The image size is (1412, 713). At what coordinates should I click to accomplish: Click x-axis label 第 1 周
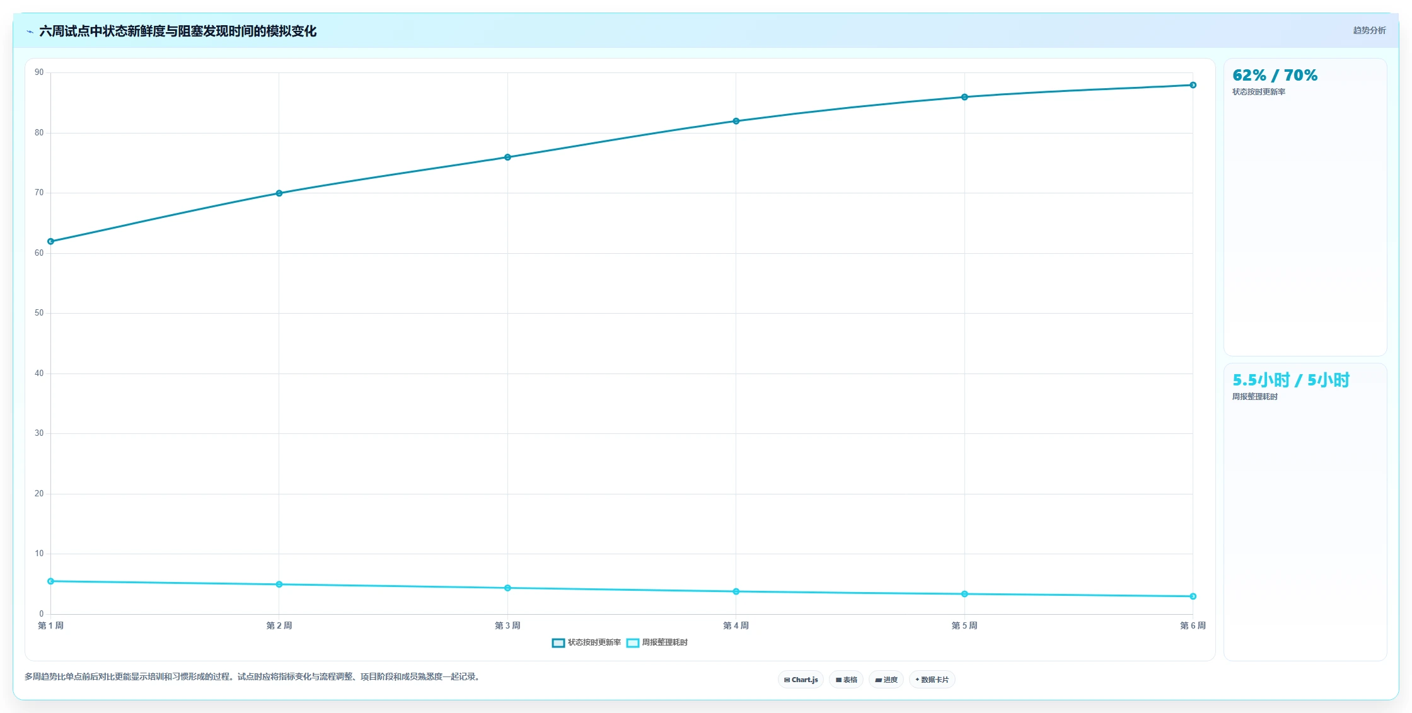tap(51, 625)
